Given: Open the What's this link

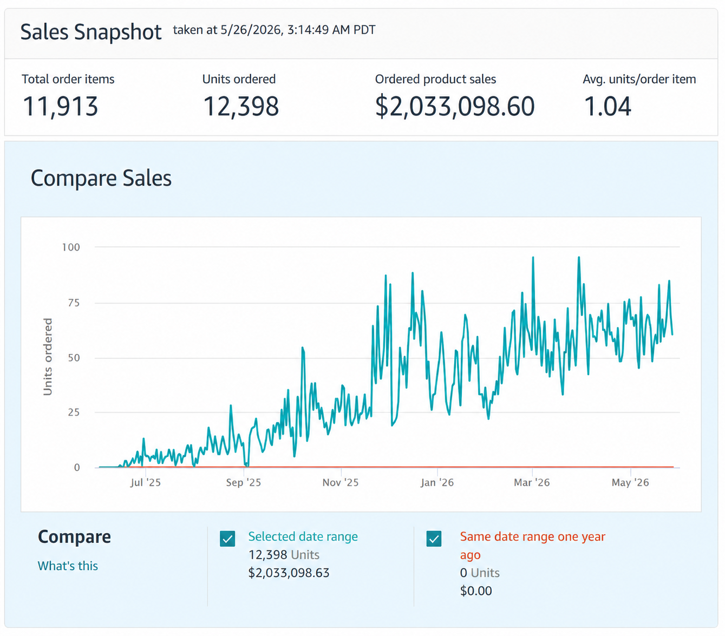Looking at the screenshot, I should pyautogui.click(x=68, y=566).
